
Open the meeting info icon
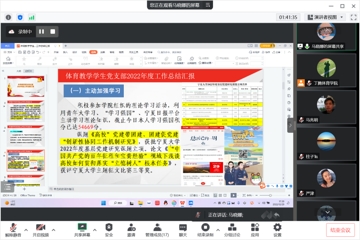[x=8, y=17]
